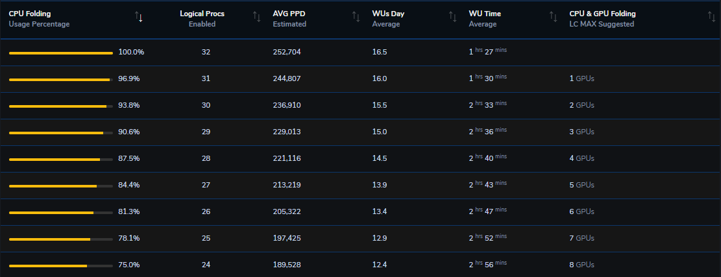
Task: Select the 236,910 PPD row value
Action: (x=286, y=105)
